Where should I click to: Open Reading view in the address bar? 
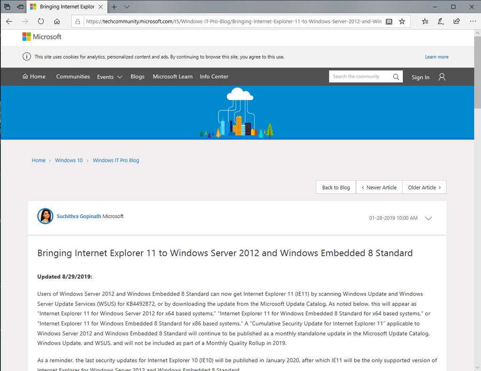tap(388, 21)
